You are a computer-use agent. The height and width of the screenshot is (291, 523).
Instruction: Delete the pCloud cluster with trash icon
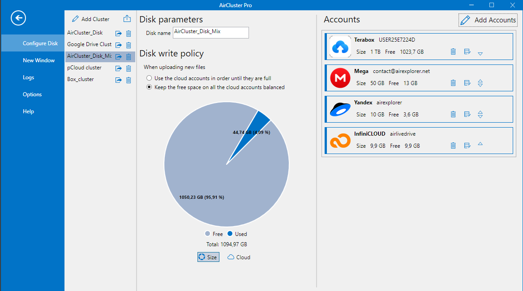(129, 68)
